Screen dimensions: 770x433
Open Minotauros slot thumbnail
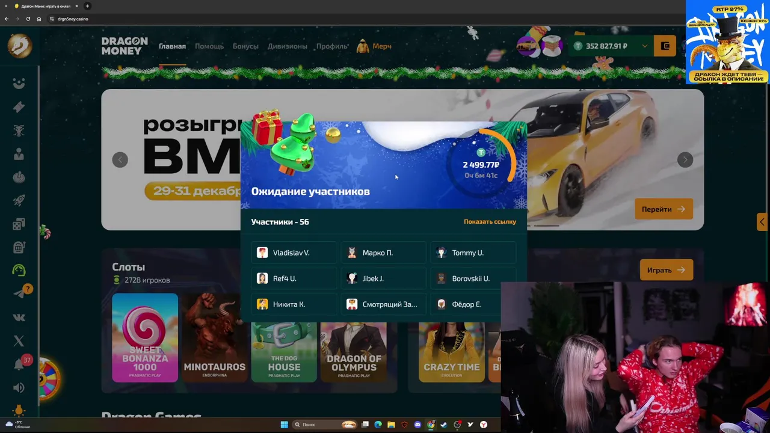pos(215,337)
